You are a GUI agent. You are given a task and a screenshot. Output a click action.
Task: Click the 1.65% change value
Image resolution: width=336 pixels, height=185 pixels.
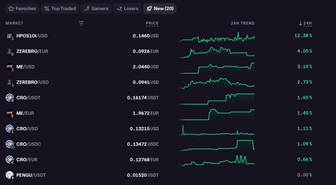pyautogui.click(x=304, y=98)
